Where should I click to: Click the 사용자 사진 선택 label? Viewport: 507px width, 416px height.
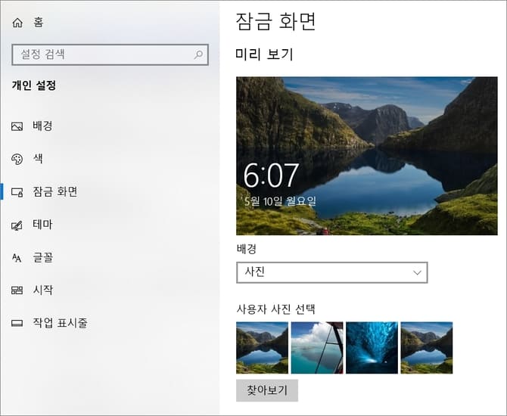[x=275, y=309]
